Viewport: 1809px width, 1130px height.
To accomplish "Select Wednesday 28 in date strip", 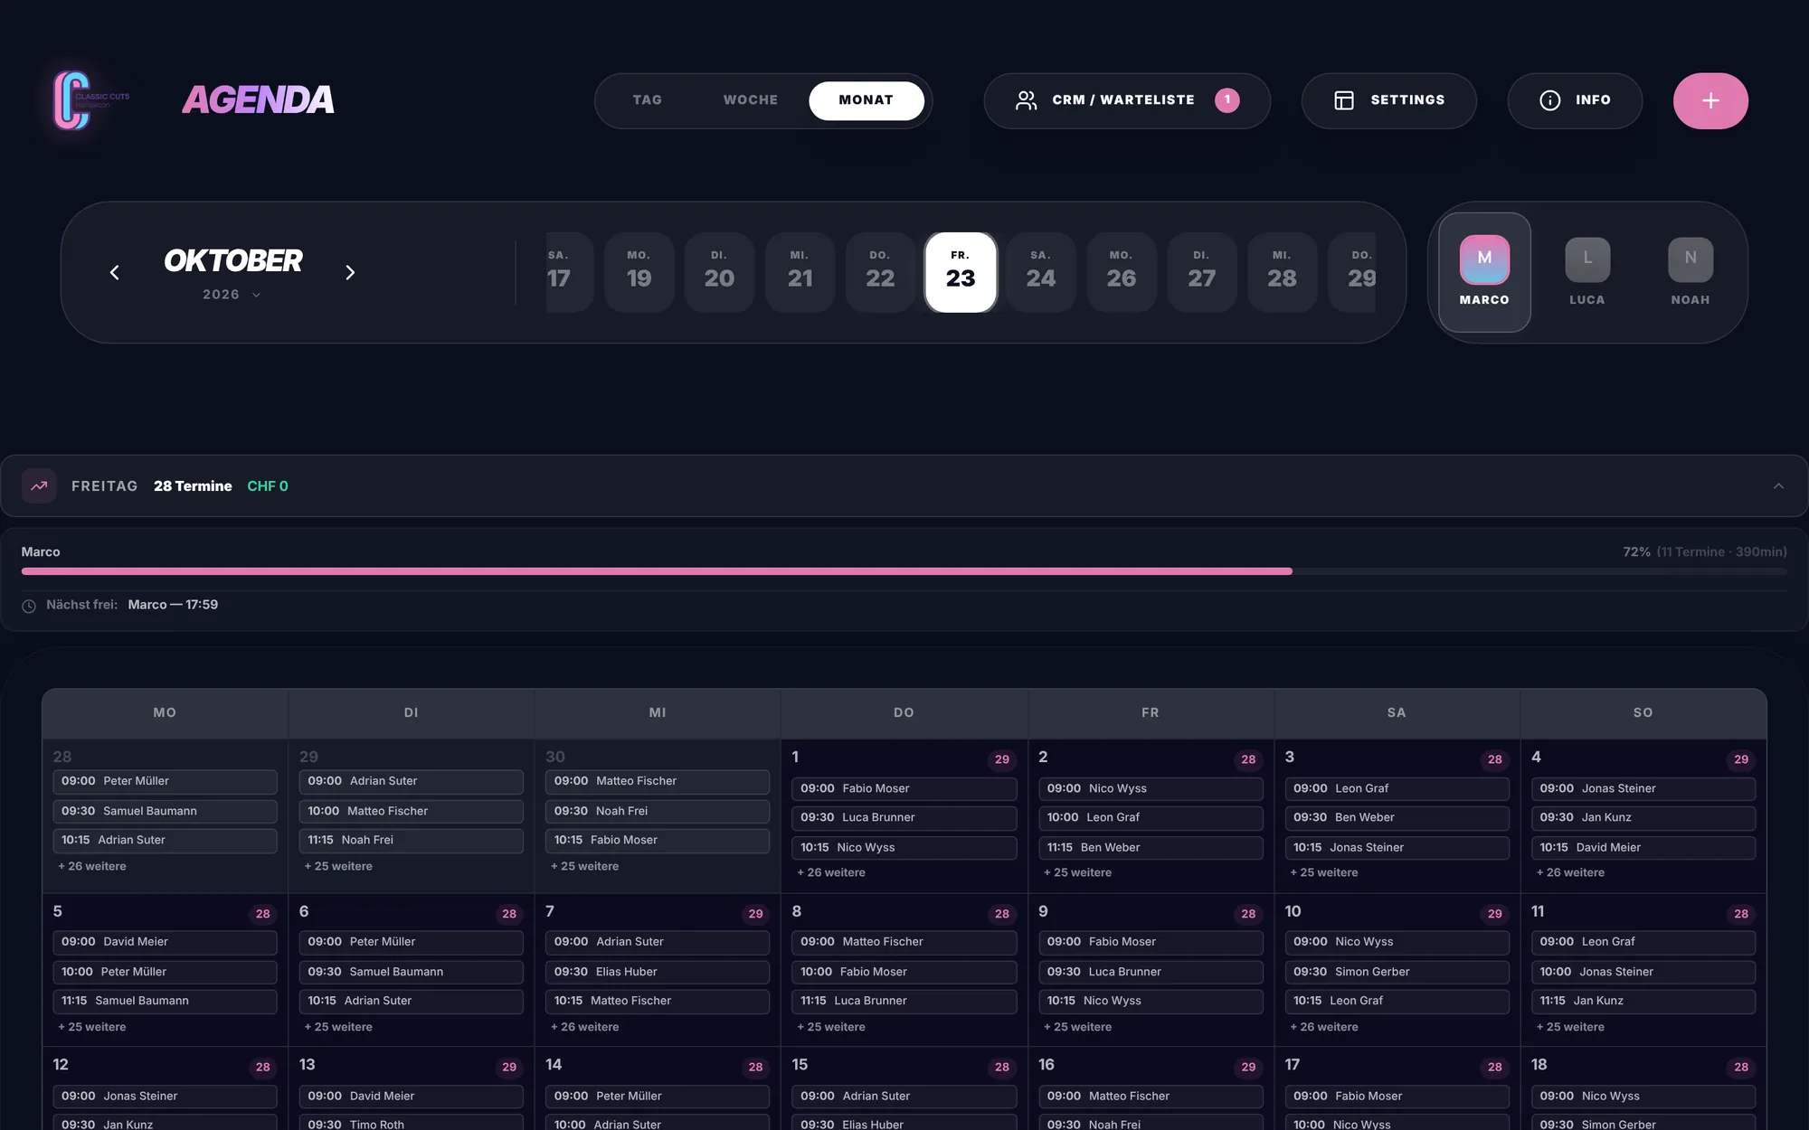I will tap(1282, 272).
